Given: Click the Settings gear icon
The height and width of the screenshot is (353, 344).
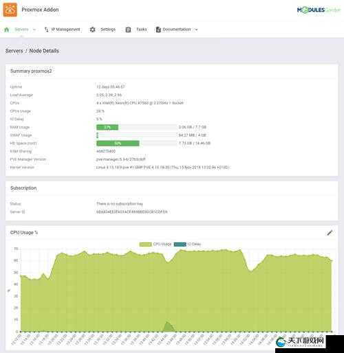Looking at the screenshot, I should (x=92, y=30).
